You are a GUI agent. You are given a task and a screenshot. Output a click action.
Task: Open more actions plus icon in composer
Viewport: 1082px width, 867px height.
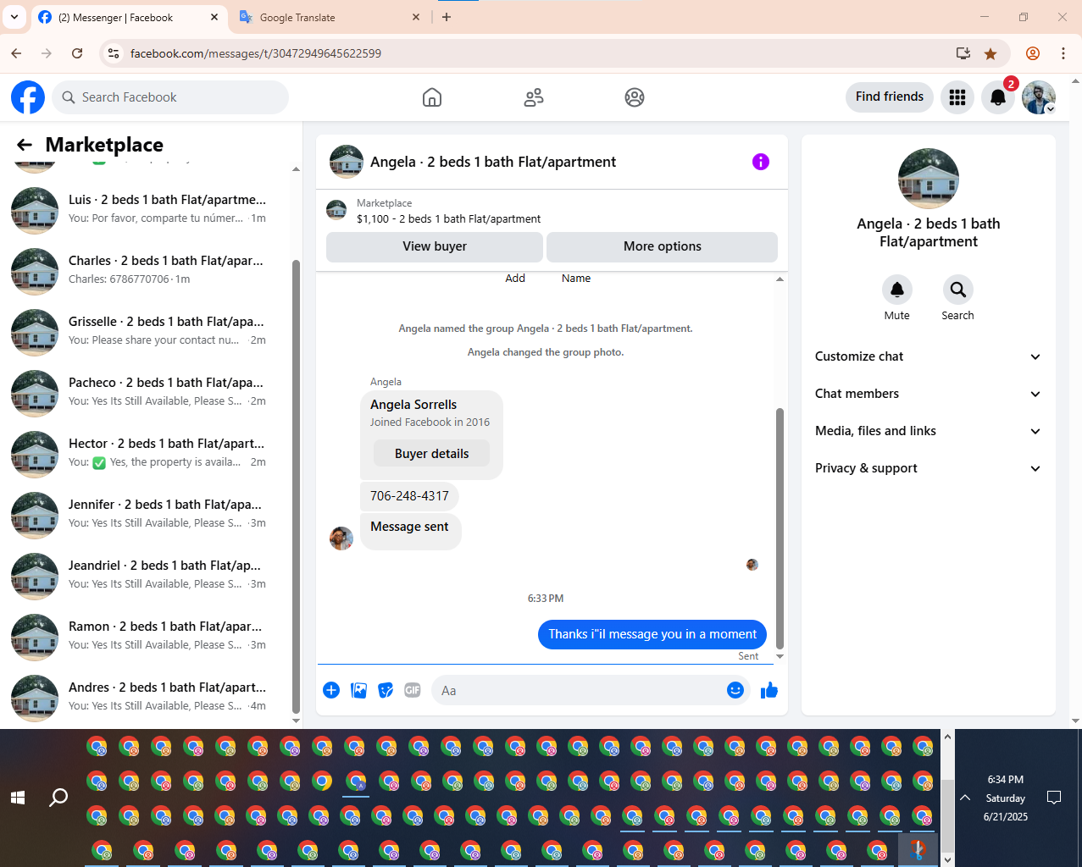pos(331,690)
